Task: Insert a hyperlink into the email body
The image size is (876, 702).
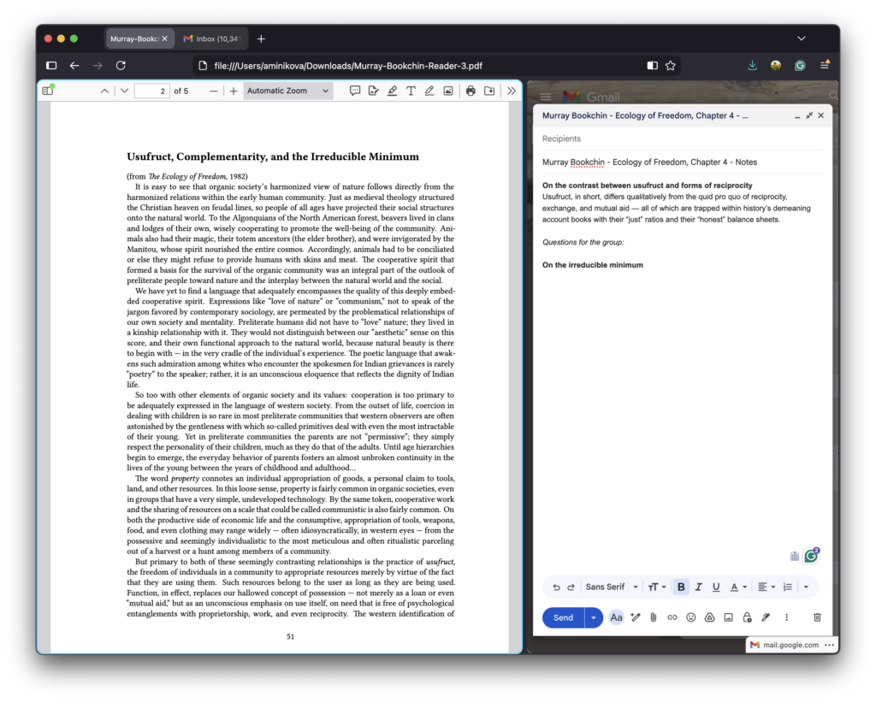Action: click(672, 617)
